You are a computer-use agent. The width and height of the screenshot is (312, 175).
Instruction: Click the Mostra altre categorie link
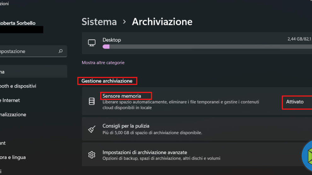(103, 63)
